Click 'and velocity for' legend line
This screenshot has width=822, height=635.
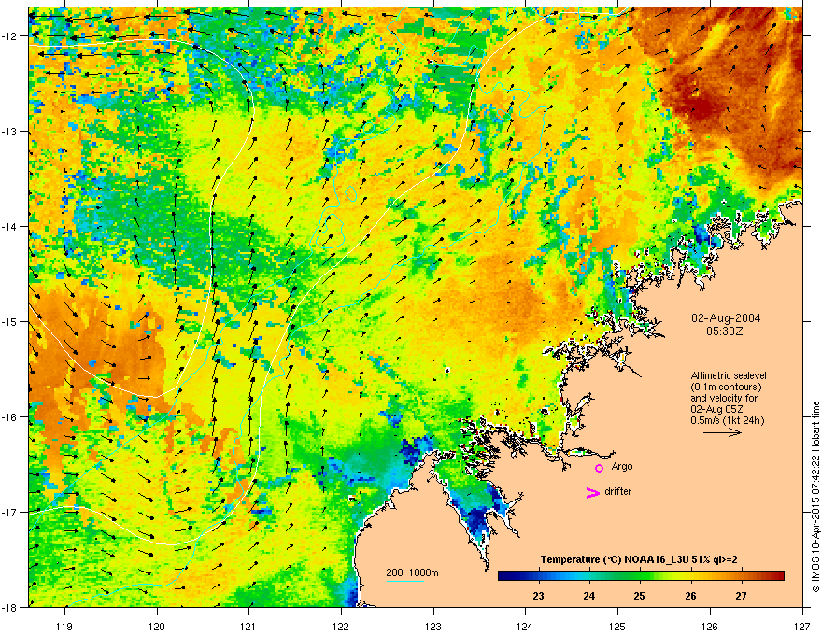(x=724, y=398)
